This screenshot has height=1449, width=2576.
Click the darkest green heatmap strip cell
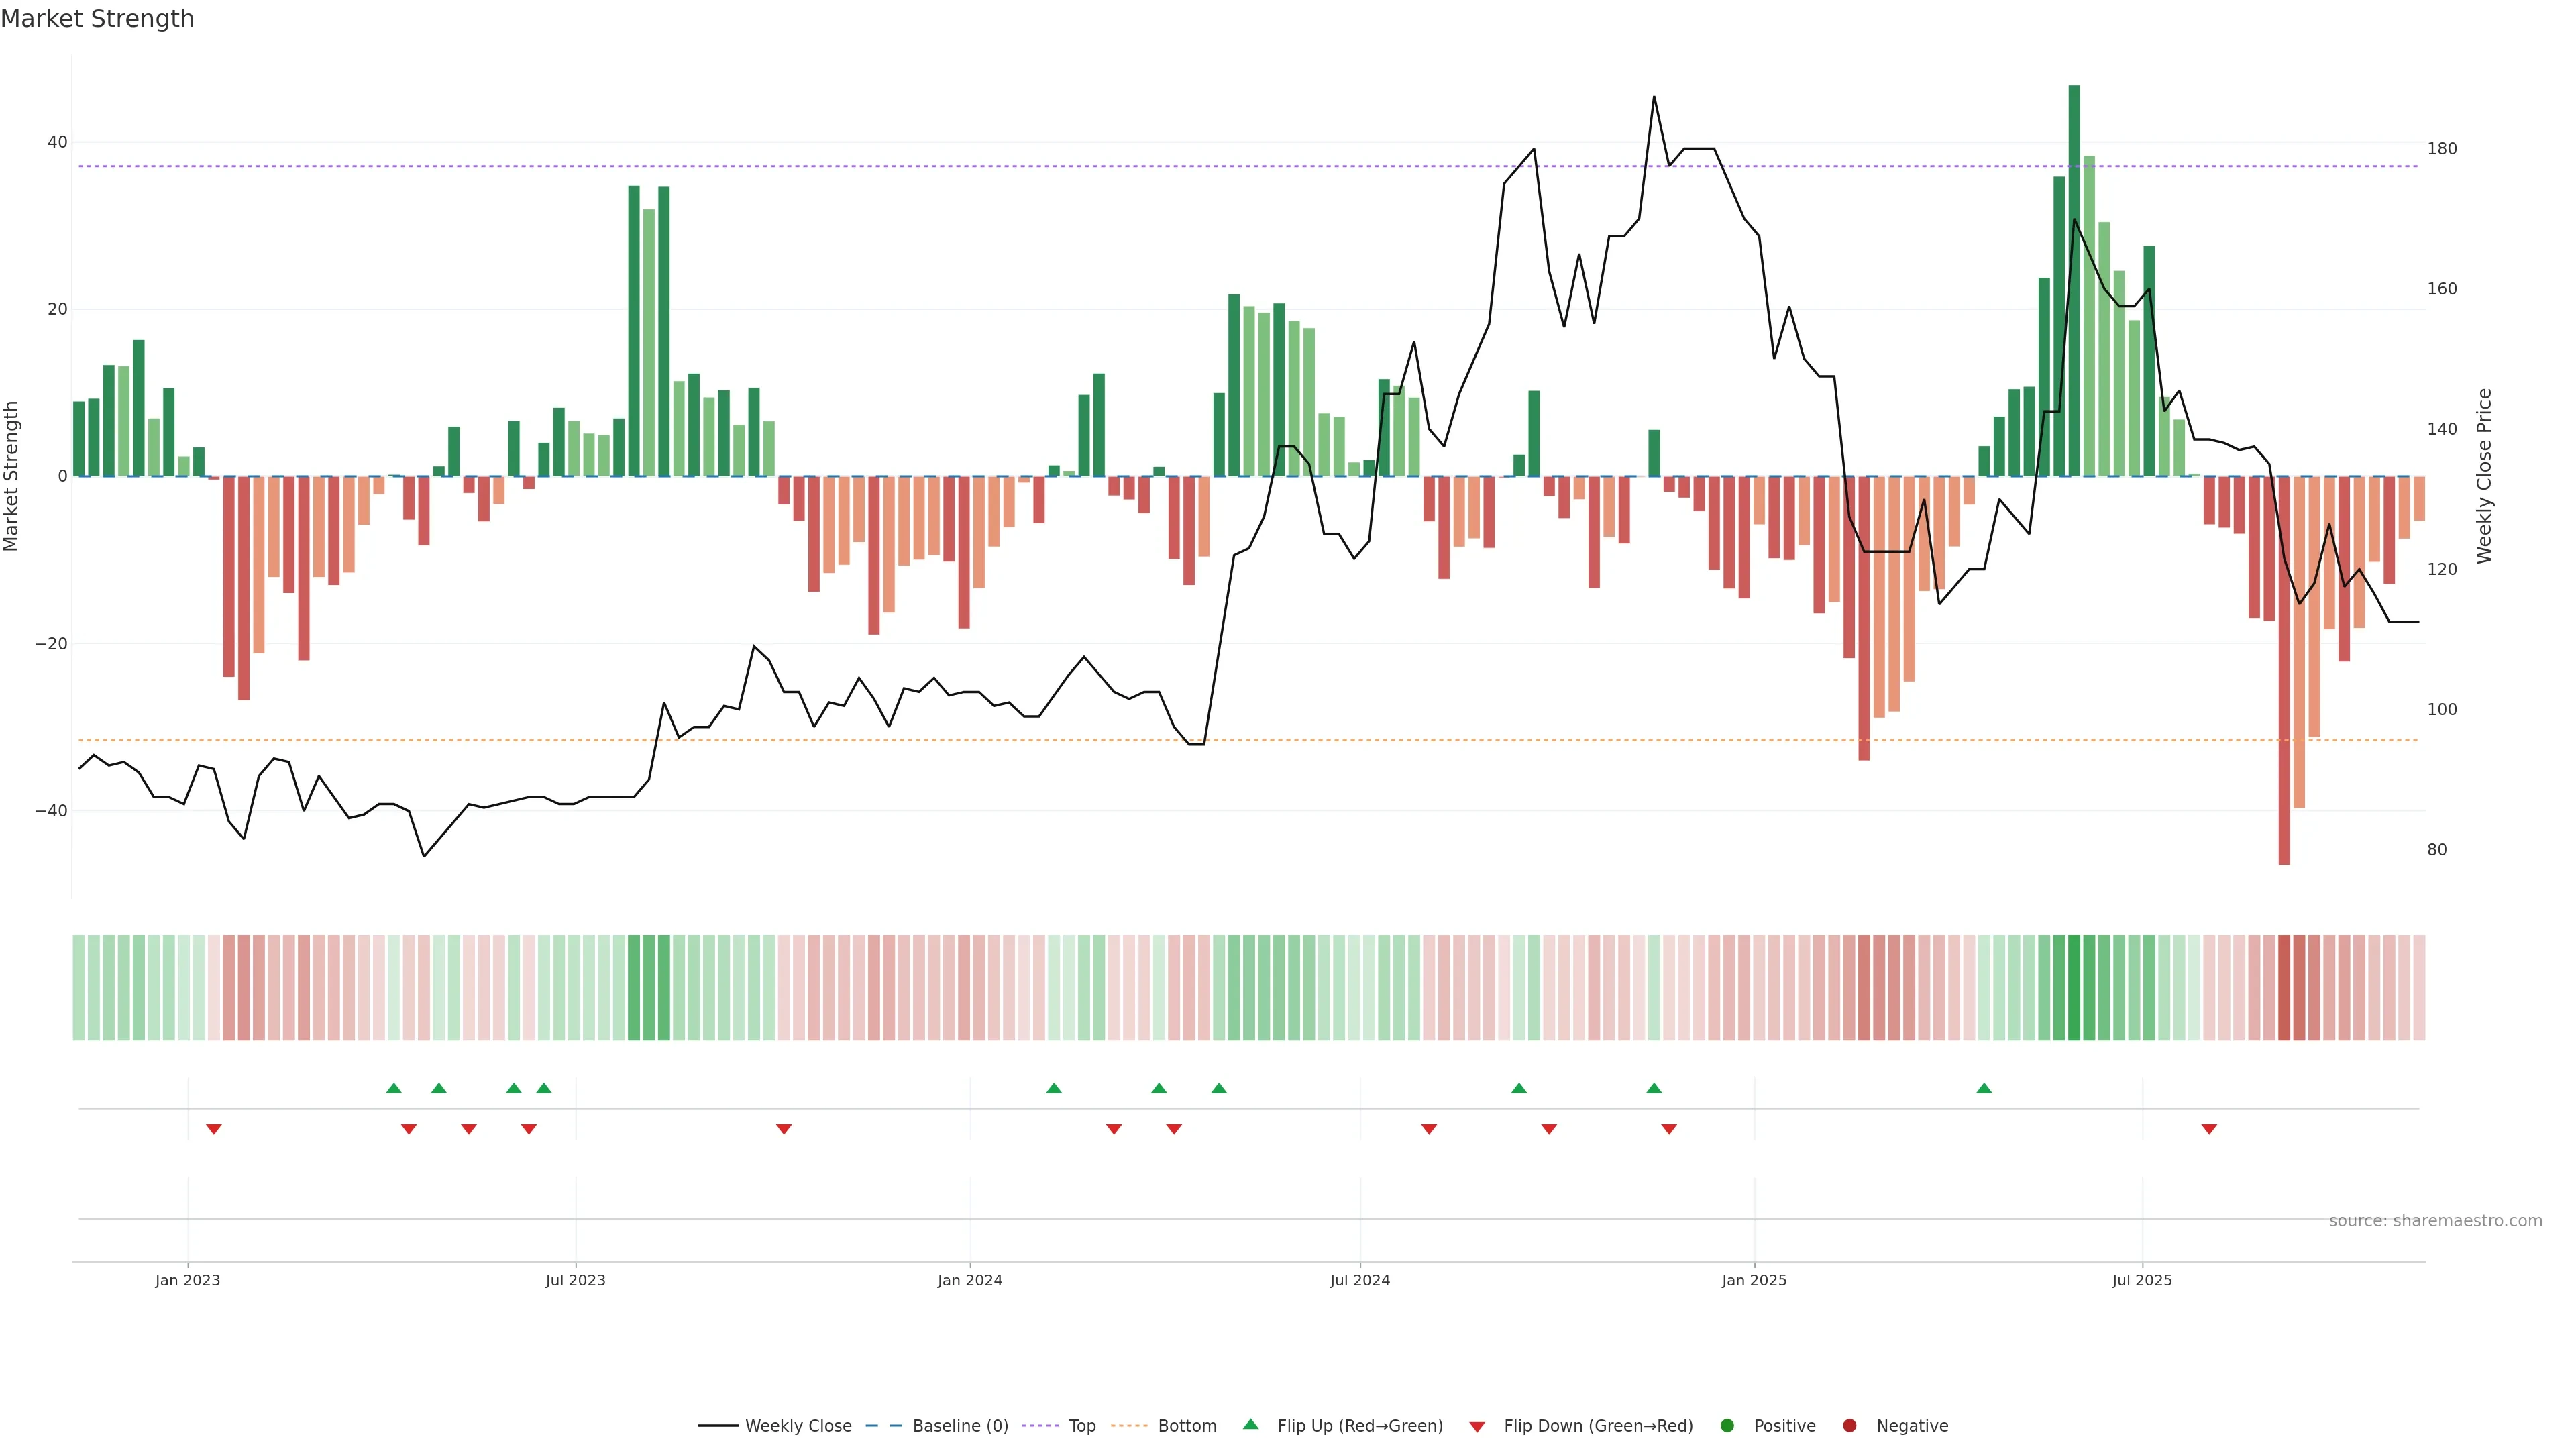(2074, 987)
